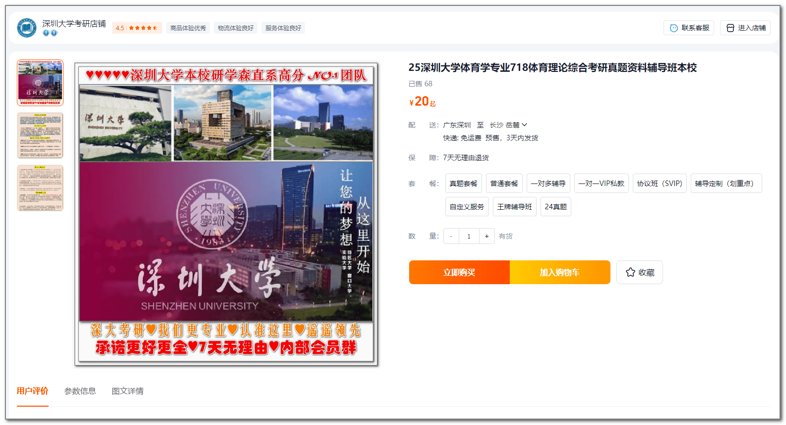This screenshot has height=425, width=786.
Task: Select the 真题套餐 package option
Action: (x=464, y=183)
